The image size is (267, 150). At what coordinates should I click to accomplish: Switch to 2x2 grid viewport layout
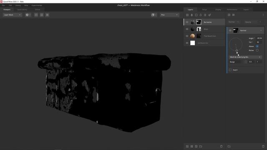click(42, 15)
